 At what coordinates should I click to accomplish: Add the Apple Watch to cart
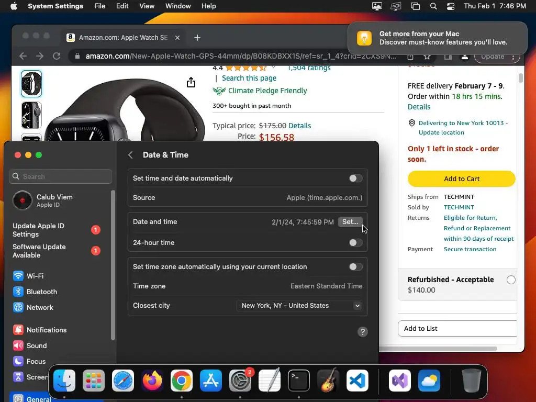462,179
